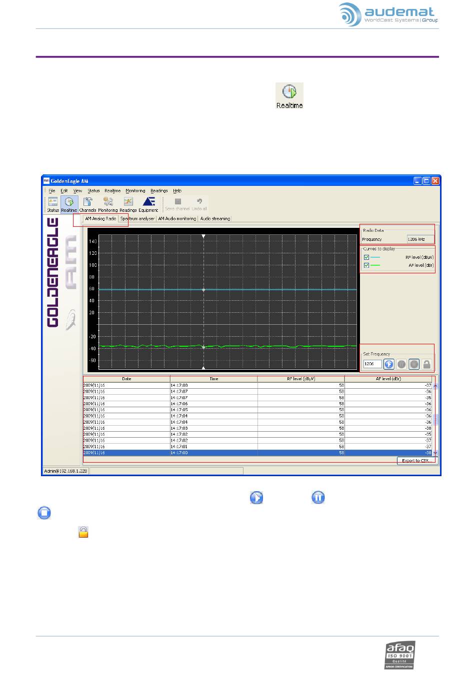Open the Realtime menu in the menu bar

[112, 191]
